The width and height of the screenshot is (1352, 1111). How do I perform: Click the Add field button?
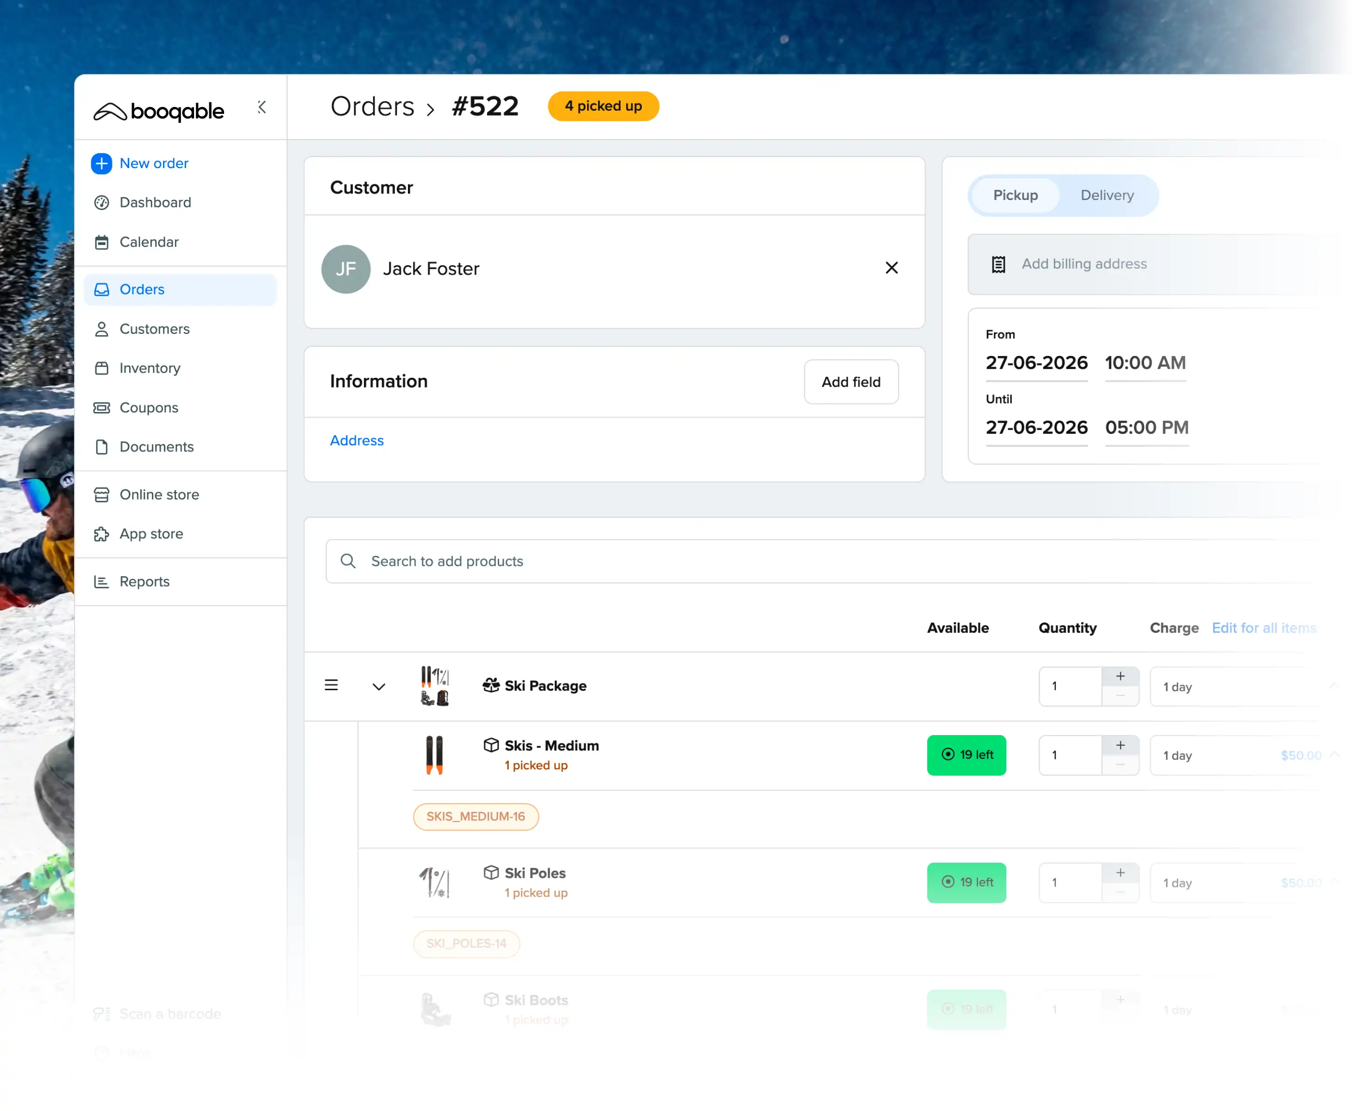pyautogui.click(x=851, y=382)
